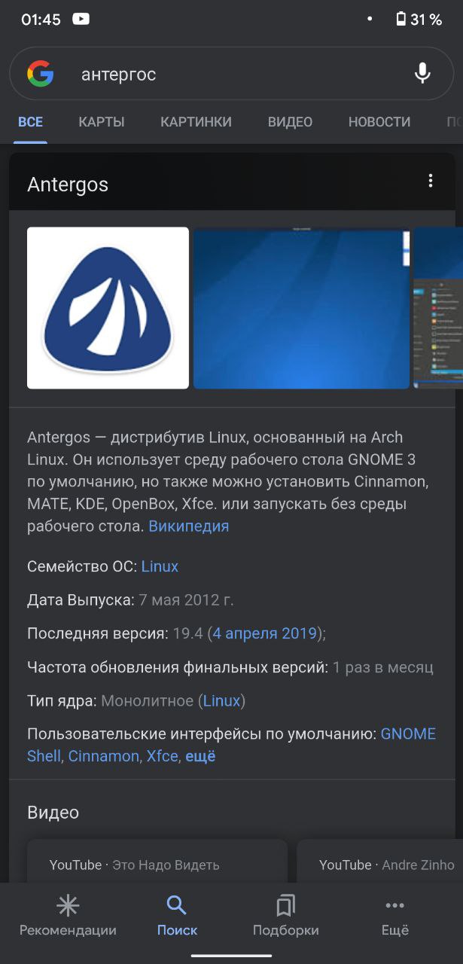The image size is (463, 964).
Task: Switch to the КАРТЫ tab
Action: tap(102, 122)
